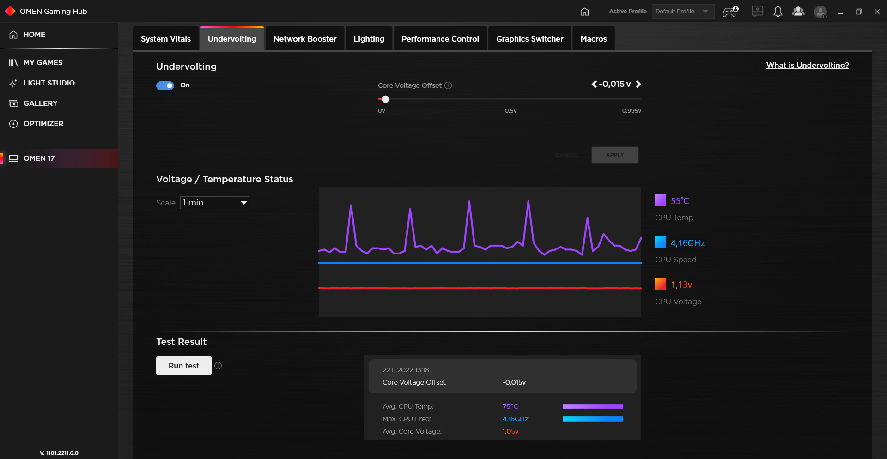
Task: Click right arrow to change voltage offset
Action: 638,84
